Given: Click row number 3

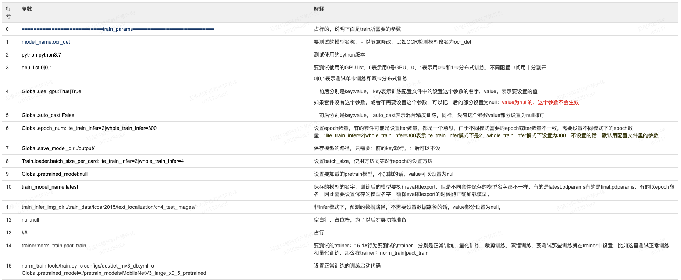Looking at the screenshot, I should (7, 68).
